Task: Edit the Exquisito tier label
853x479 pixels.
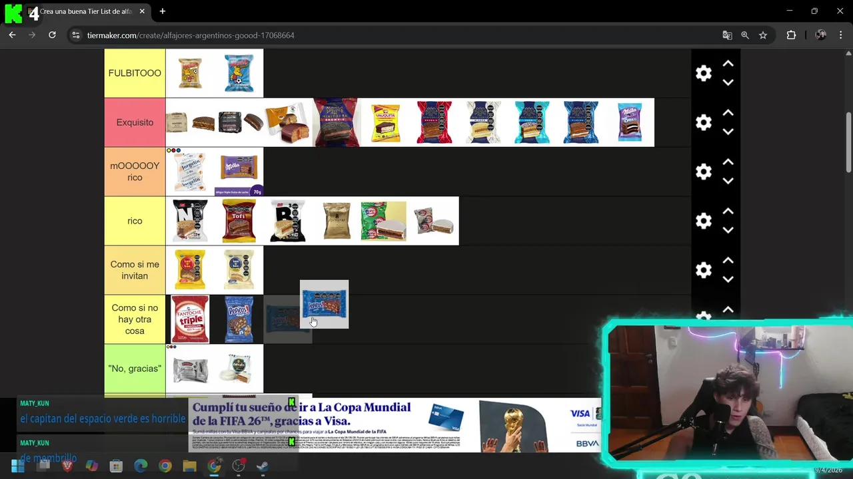Action: (x=135, y=122)
